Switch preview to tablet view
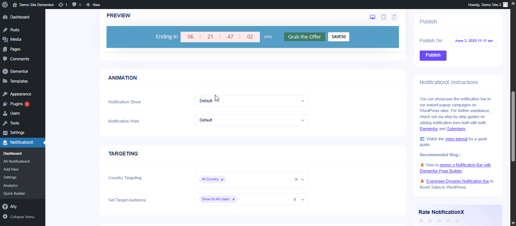This screenshot has height=226, width=516. coord(383,17)
